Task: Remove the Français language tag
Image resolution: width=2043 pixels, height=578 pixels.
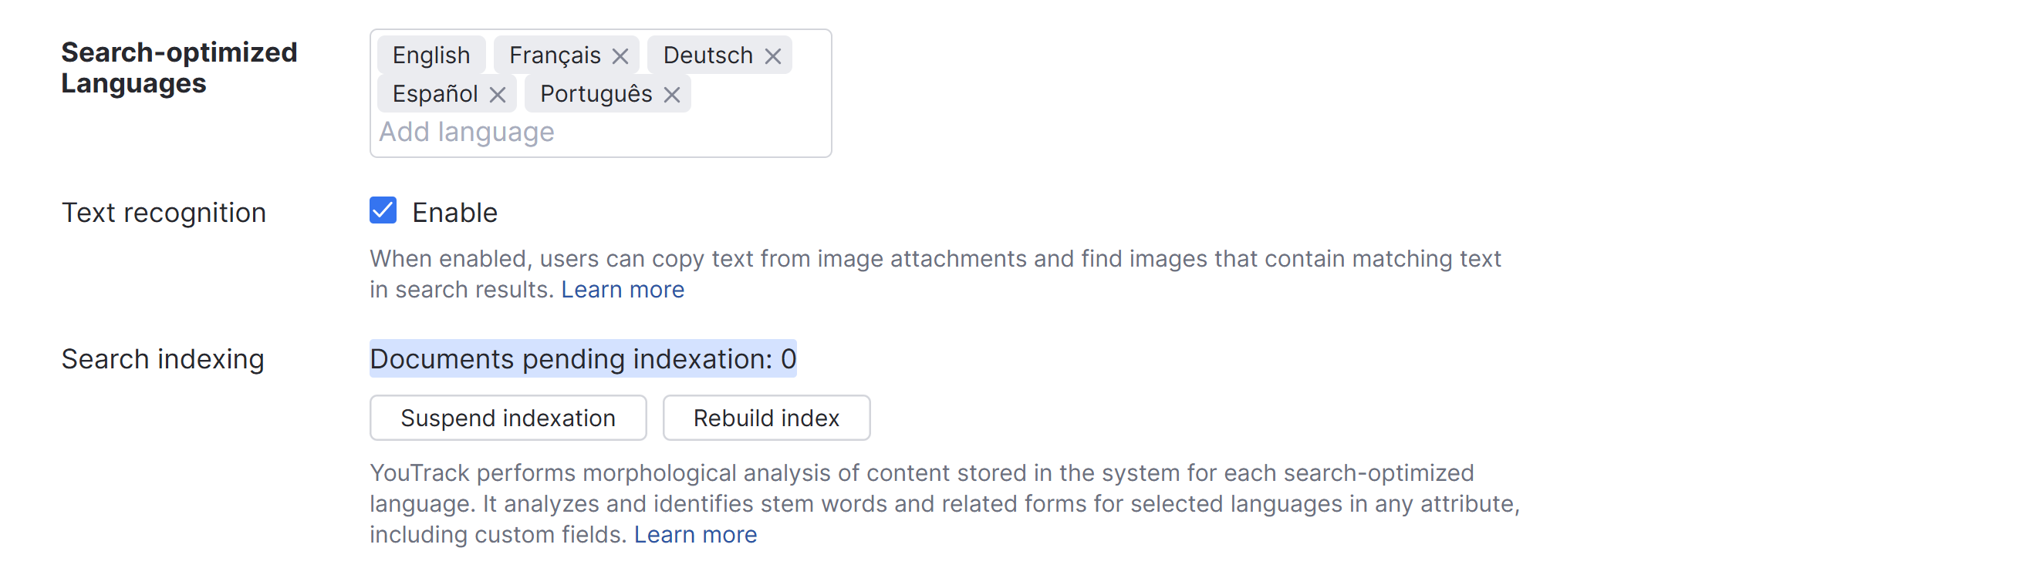Action: [x=623, y=55]
